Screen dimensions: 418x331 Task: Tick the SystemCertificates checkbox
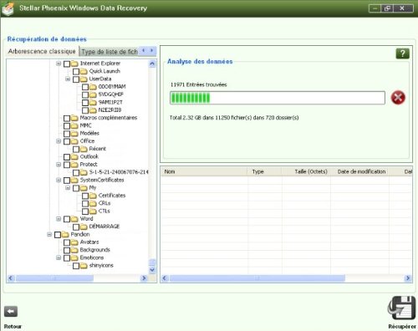[67, 181]
